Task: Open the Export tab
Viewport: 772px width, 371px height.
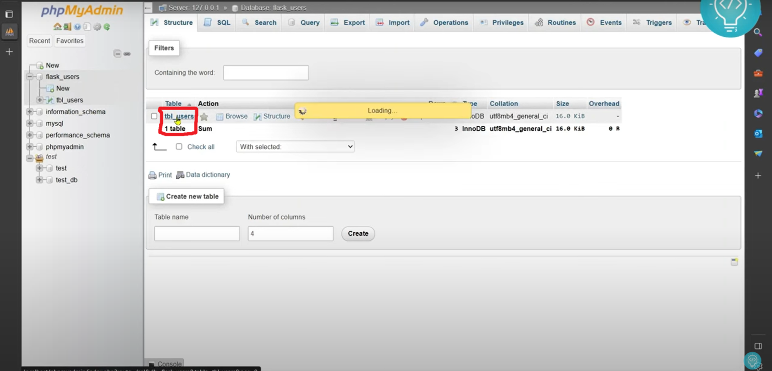Action: coord(348,23)
